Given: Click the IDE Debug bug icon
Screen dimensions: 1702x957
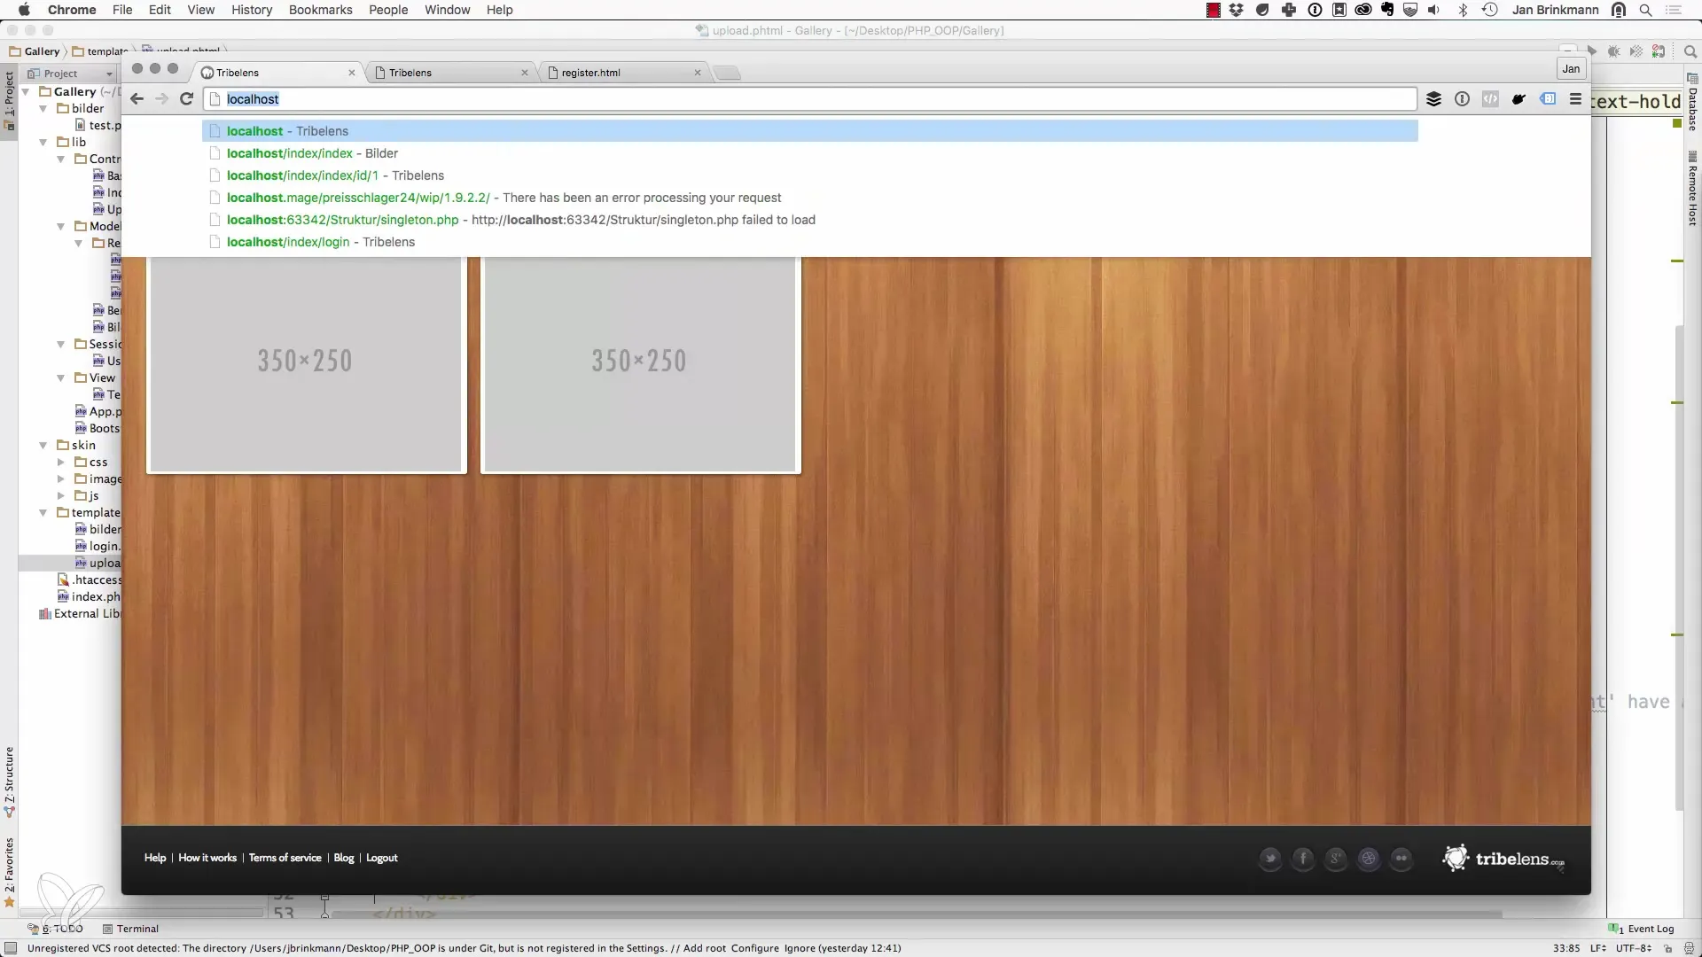Looking at the screenshot, I should point(1614,51).
